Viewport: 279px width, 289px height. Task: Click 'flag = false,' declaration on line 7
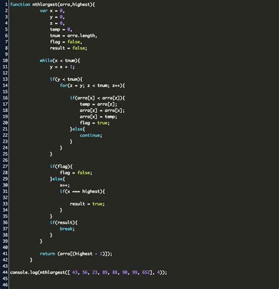(x=66, y=42)
